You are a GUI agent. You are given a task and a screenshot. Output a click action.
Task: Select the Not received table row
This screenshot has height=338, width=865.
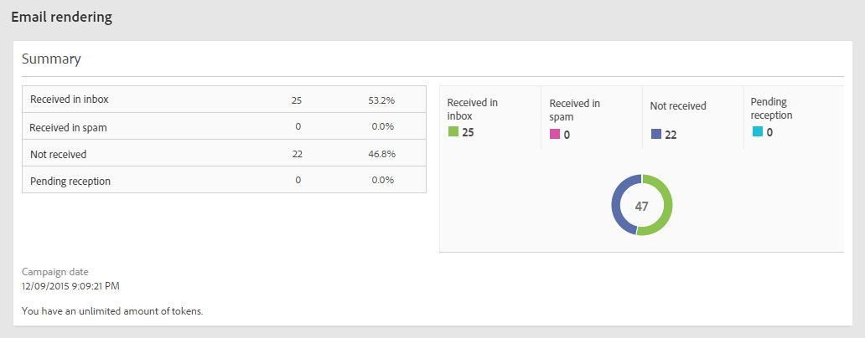coord(224,154)
